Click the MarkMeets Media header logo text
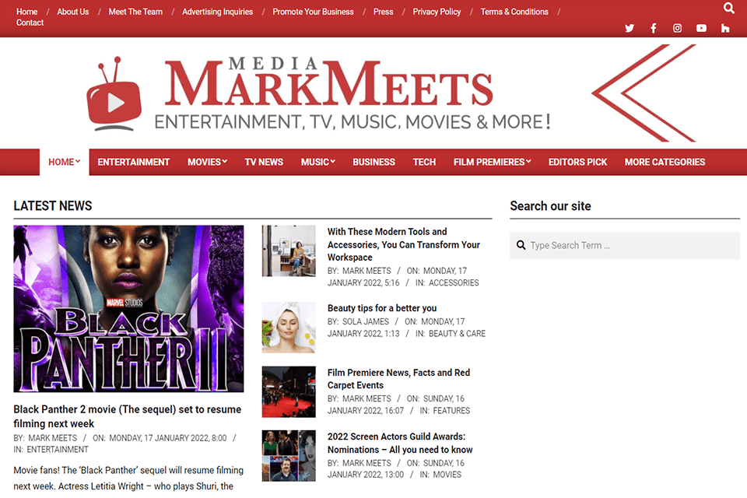Viewport: 747px width, 498px height. click(328, 82)
